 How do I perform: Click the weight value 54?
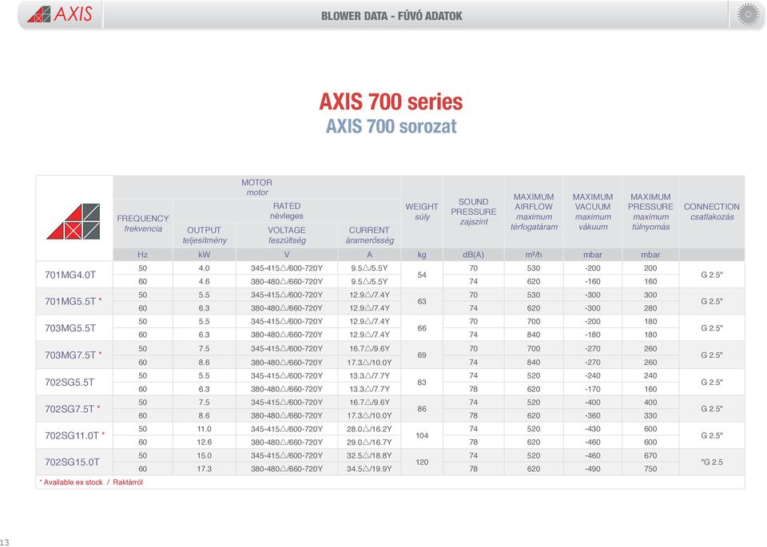(x=422, y=275)
